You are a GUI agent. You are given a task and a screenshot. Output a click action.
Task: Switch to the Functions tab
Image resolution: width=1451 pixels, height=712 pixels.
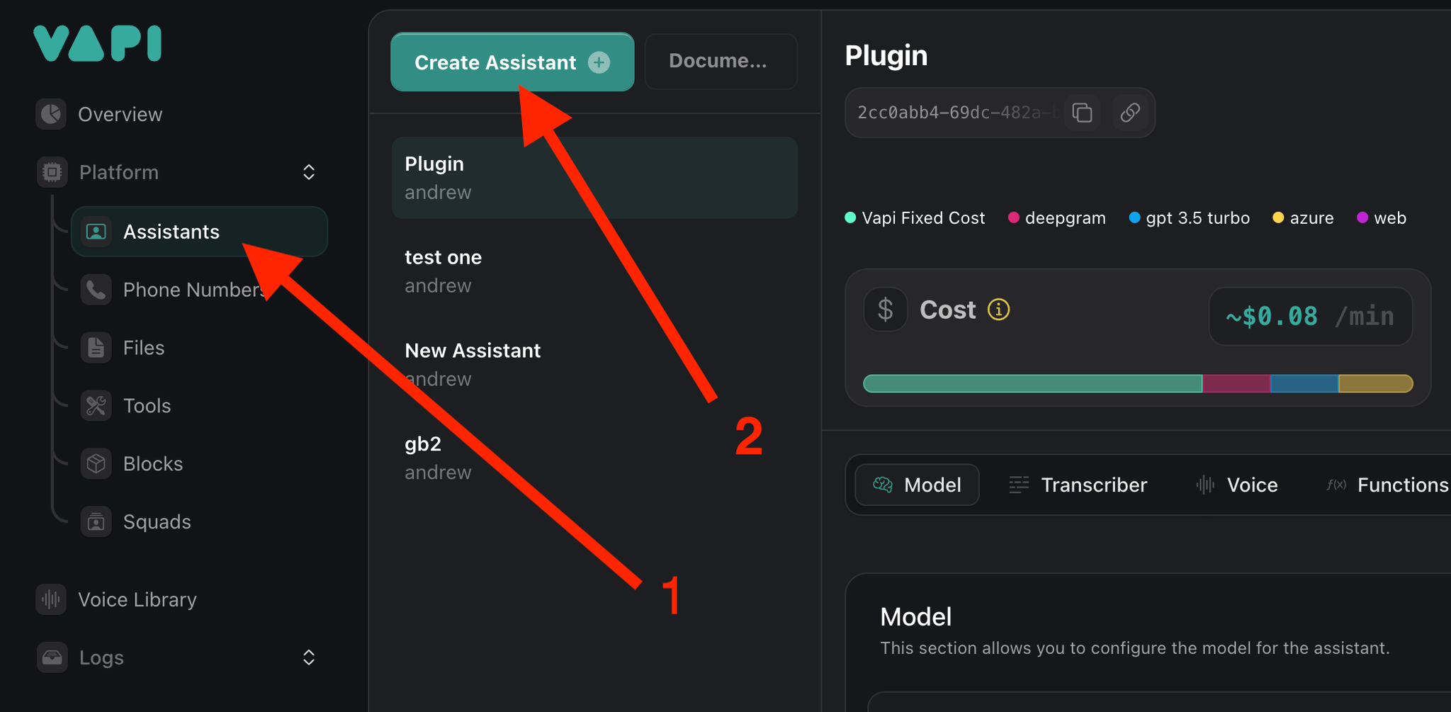[x=1387, y=485]
